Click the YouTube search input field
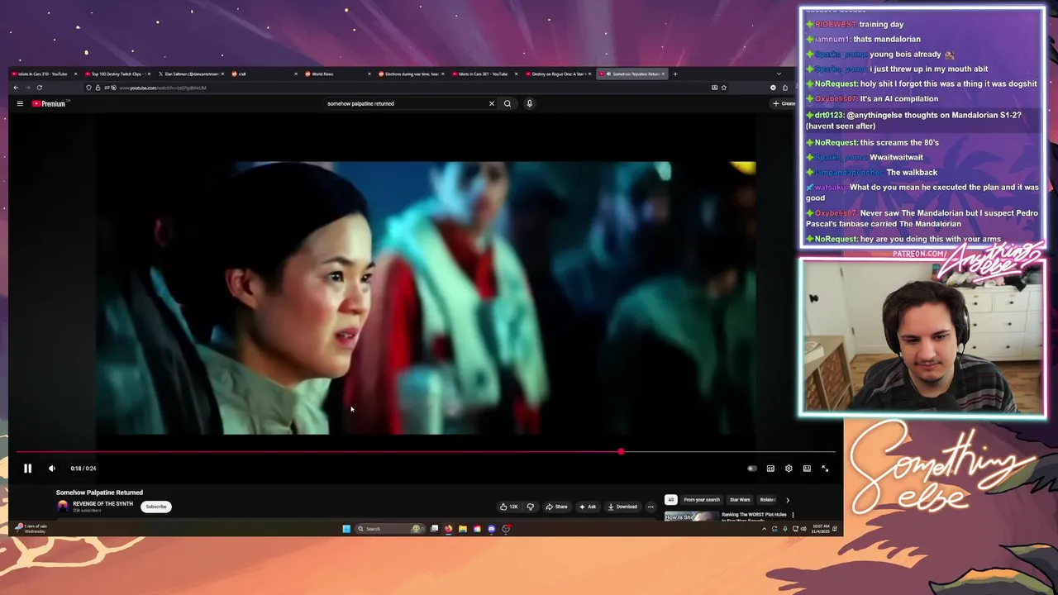Screen dimensions: 1058x595 (405, 103)
